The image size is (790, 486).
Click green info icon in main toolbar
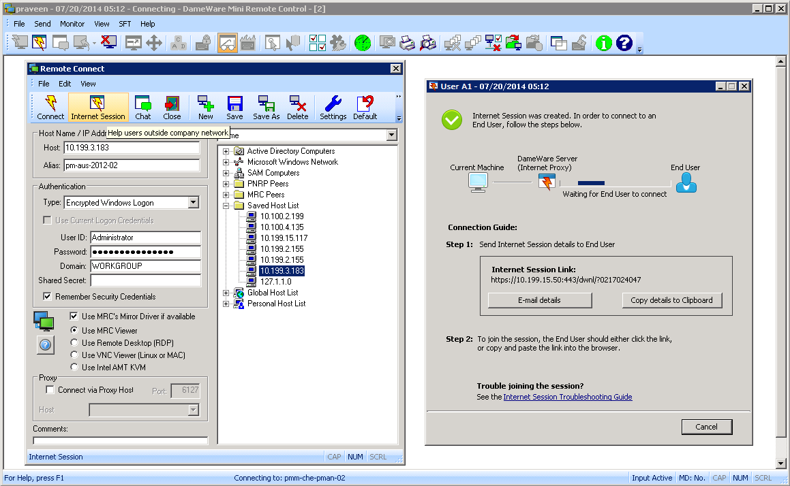(x=603, y=43)
